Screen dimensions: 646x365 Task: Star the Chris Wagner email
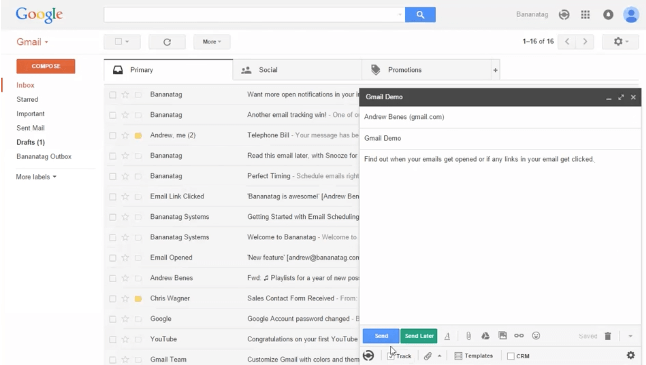coord(125,298)
